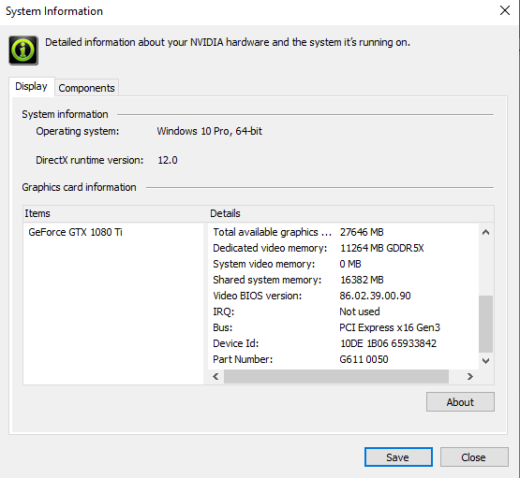The height and width of the screenshot is (478, 520).
Task: Click the value PCI Express x16 Gen3
Action: pos(390,327)
